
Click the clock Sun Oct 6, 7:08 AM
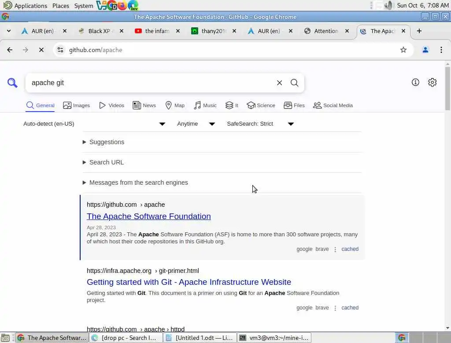pos(423,5)
